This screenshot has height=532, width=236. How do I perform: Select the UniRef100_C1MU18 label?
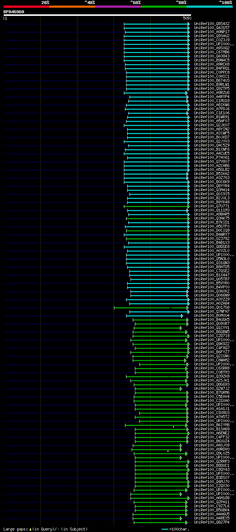click(212, 101)
